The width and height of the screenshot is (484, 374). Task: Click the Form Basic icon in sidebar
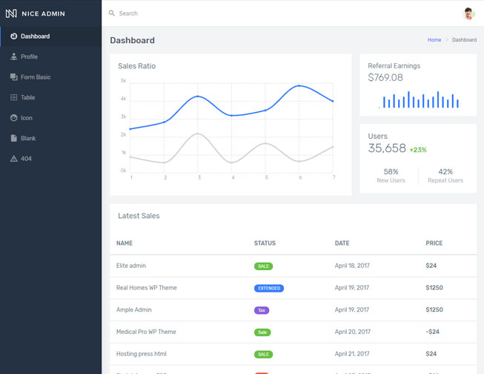[14, 77]
